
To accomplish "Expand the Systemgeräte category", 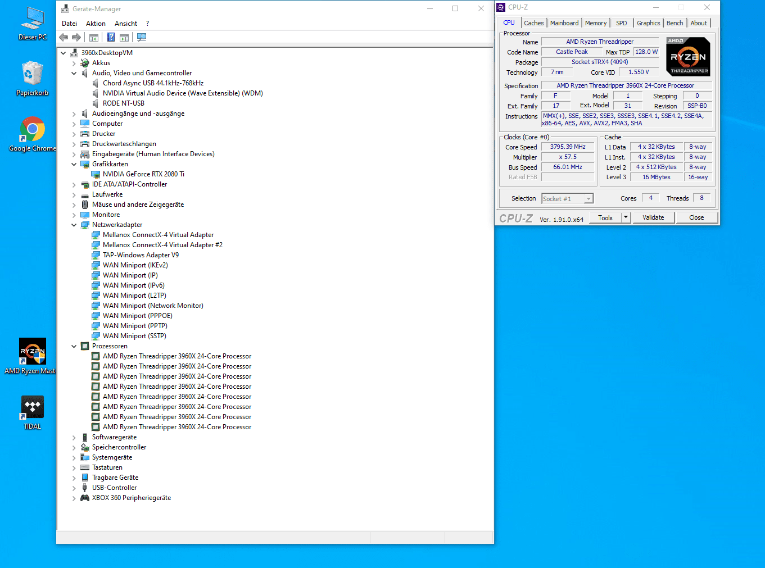I will coord(74,457).
